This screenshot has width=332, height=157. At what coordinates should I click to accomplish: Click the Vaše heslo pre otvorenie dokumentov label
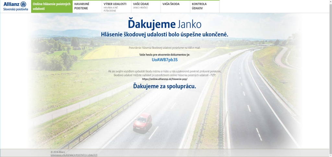[165, 55]
